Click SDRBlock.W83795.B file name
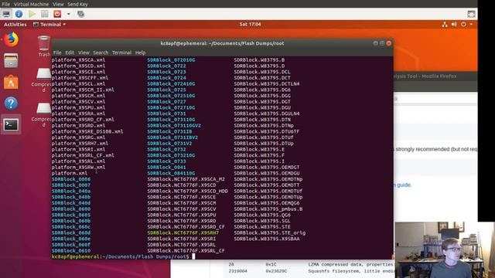This screenshot has height=278, width=495. point(259,60)
